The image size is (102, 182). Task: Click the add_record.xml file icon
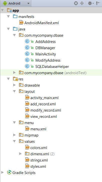tap(27, 104)
